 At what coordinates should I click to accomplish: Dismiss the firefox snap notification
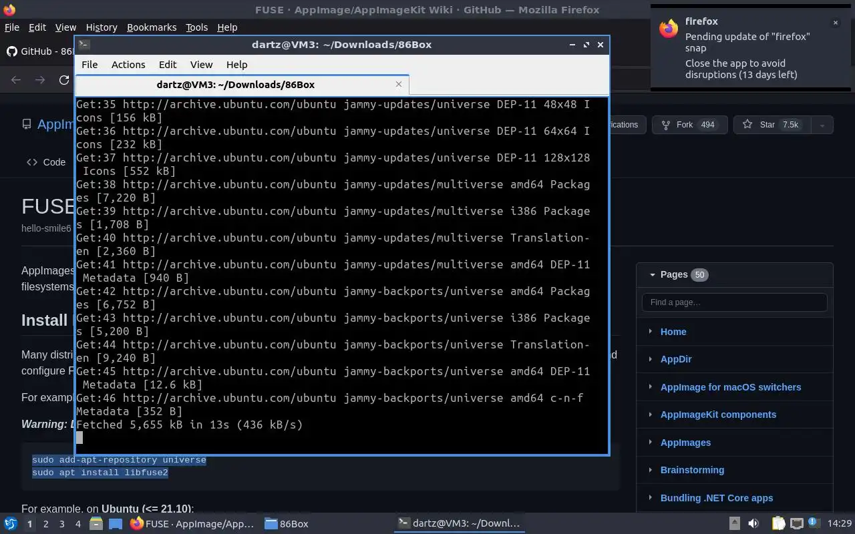(835, 23)
